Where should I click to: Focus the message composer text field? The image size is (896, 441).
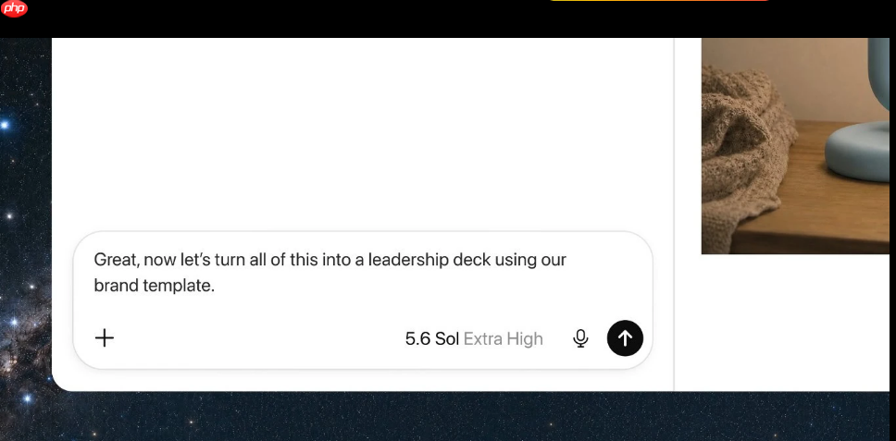point(363,273)
